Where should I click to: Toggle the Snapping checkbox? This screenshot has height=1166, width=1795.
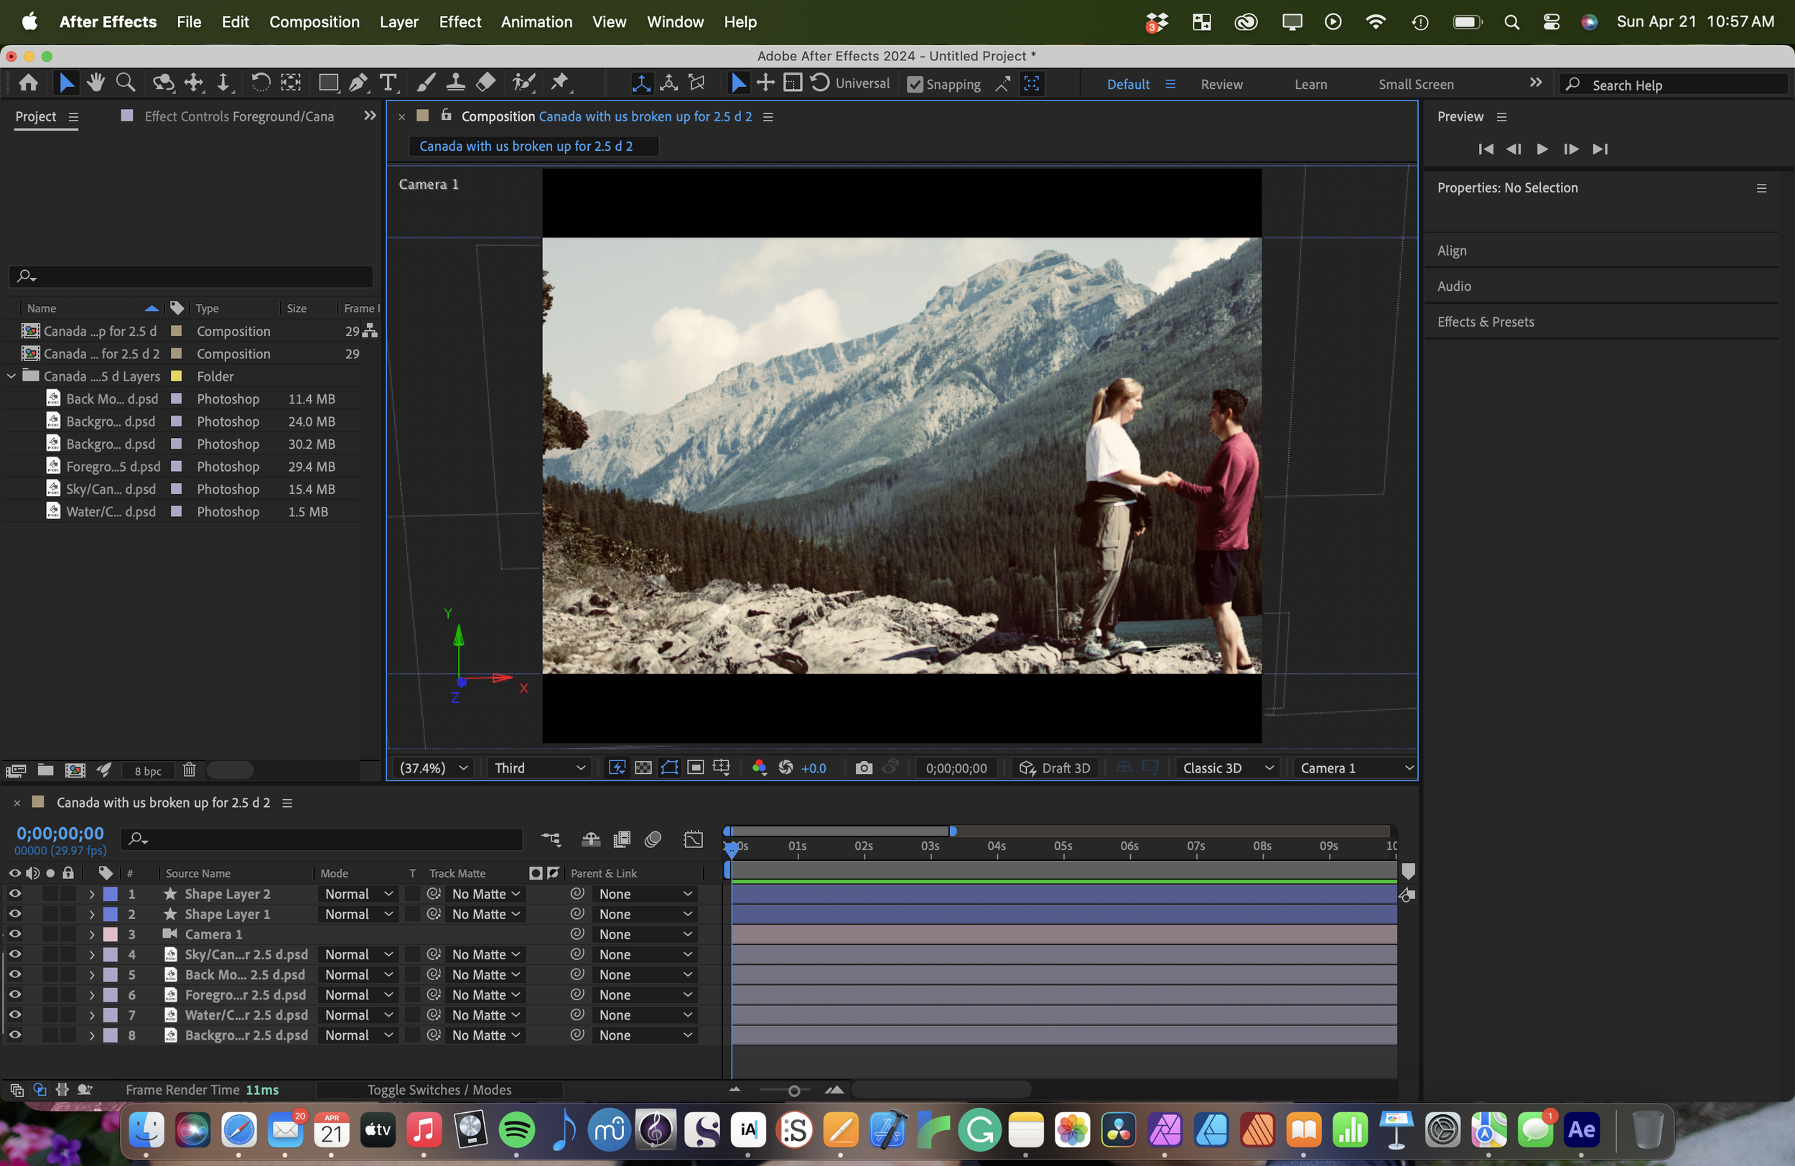914,85
